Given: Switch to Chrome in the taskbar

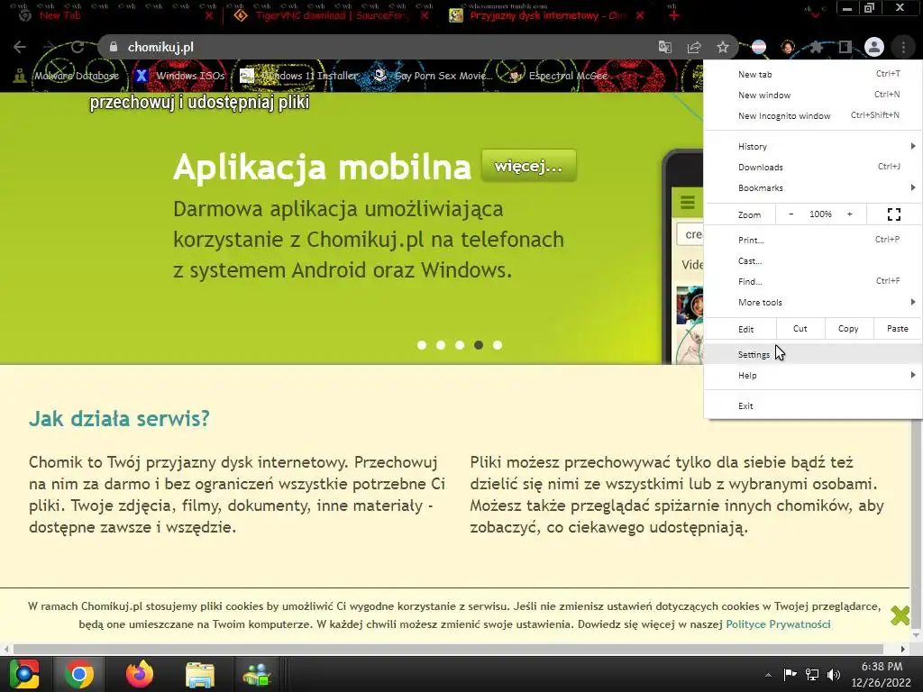Looking at the screenshot, I should (79, 674).
